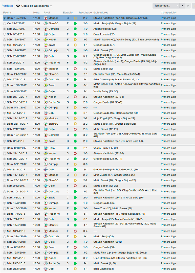
Task: Select the radio button for Sáb, 26/8/2017
Action: pos(5,56)
